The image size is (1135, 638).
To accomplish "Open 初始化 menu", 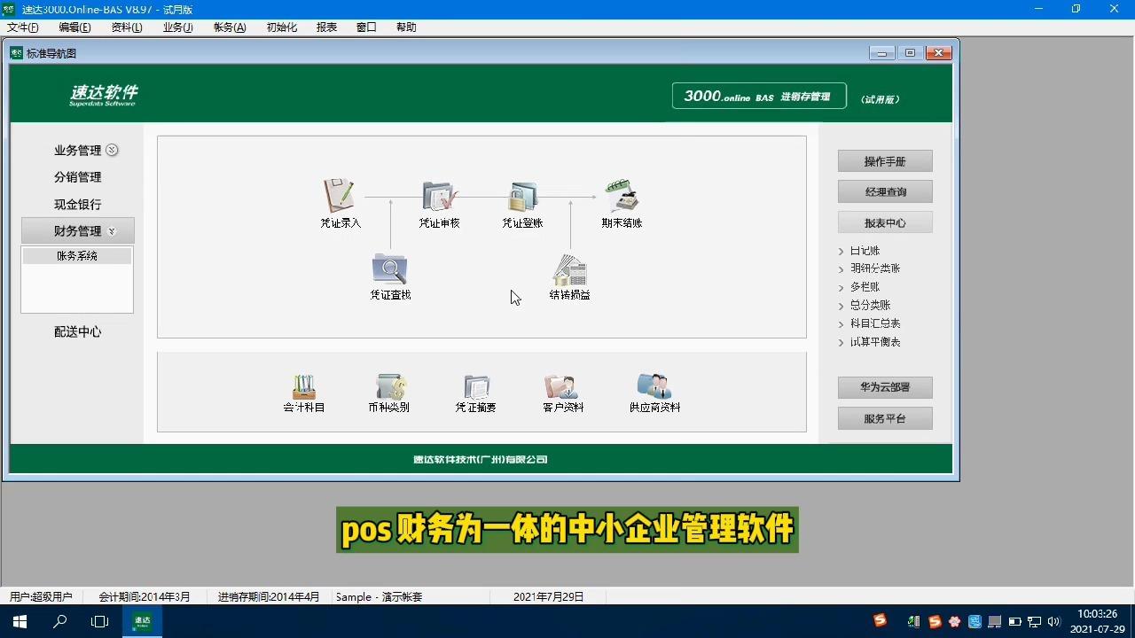I will 282,27.
